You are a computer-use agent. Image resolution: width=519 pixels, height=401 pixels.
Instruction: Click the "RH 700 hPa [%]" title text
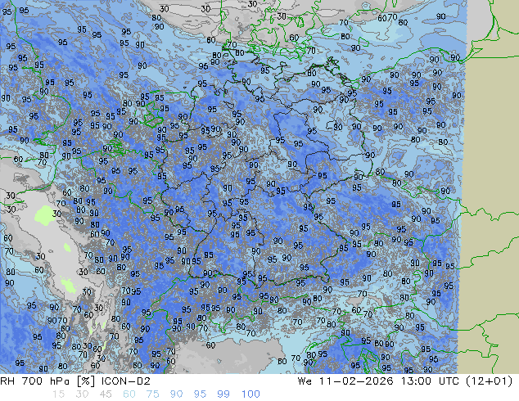click(49, 381)
